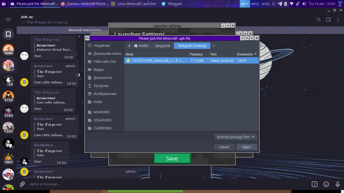Screen dimensions: 344x193
Task: Open the chat with 7067 unread badge
Action: [x=8, y=159]
